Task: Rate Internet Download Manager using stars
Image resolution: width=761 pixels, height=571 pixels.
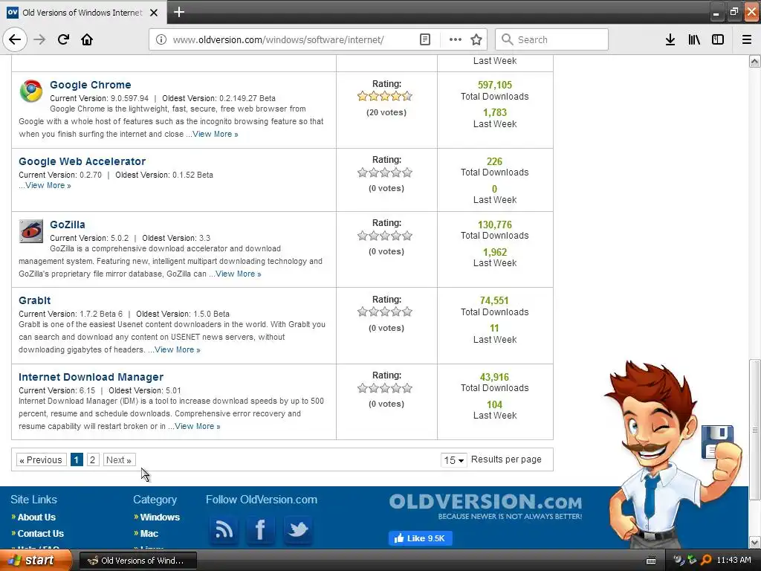Action: tap(385, 388)
